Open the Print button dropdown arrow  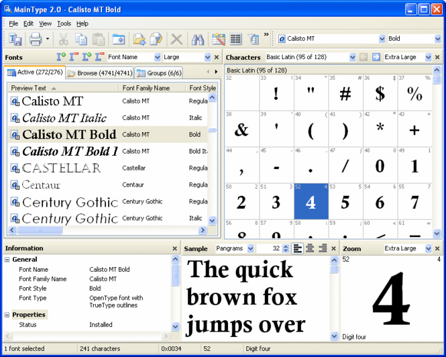pyautogui.click(x=48, y=39)
